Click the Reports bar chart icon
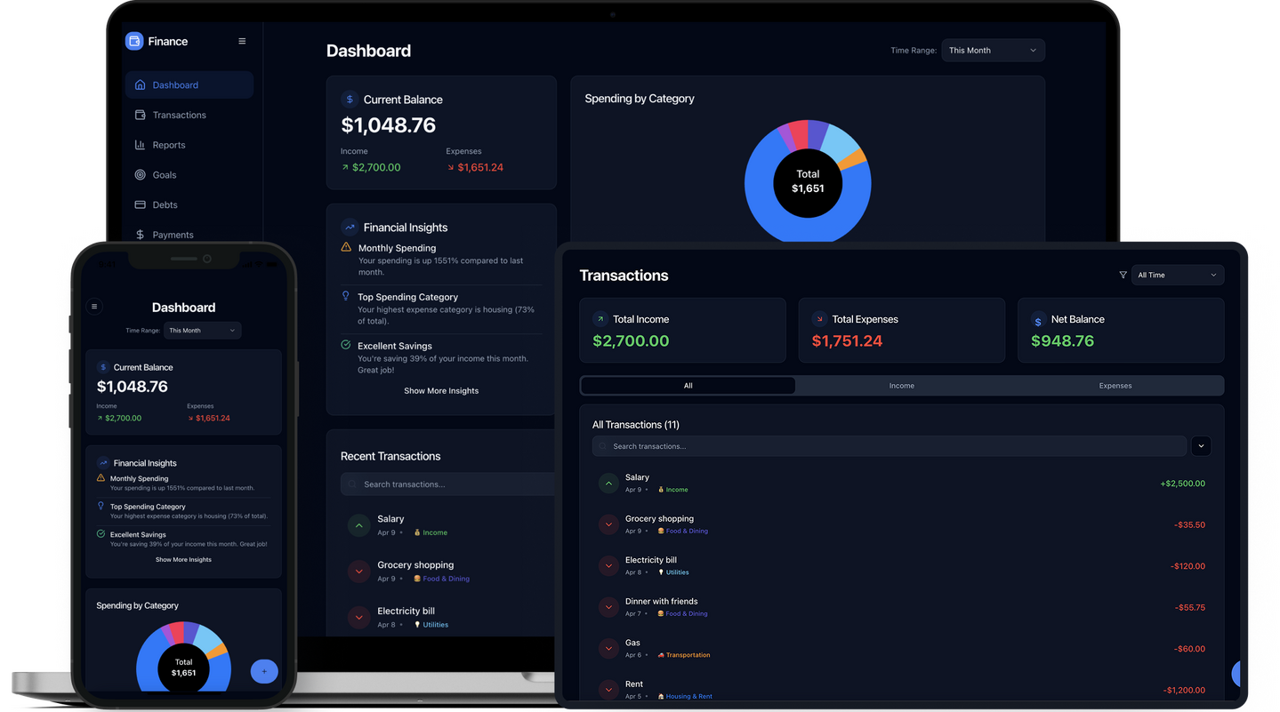 coord(140,145)
